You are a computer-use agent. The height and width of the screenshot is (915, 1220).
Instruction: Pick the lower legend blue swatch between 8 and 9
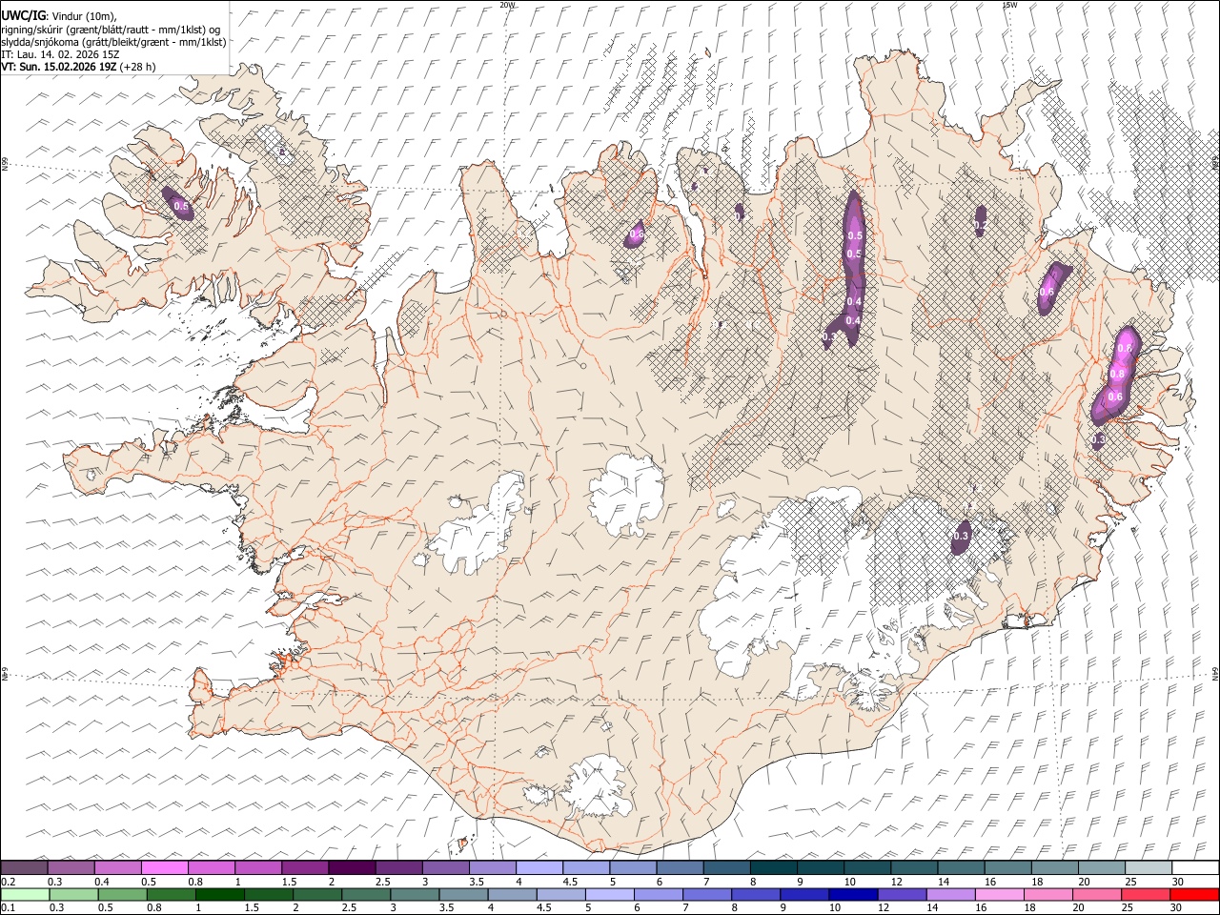[755, 894]
